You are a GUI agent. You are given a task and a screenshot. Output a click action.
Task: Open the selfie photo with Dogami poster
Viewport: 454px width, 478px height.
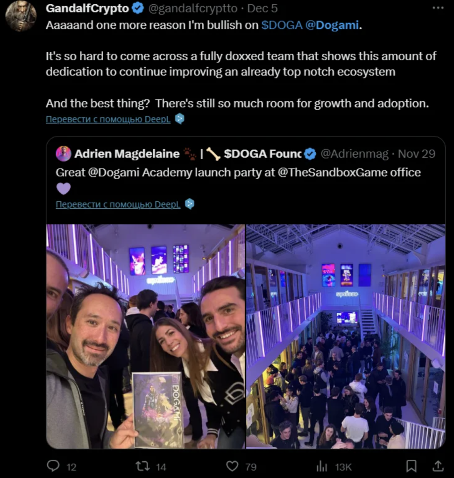click(x=146, y=336)
